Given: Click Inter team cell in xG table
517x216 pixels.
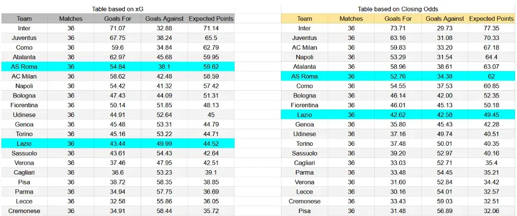Looking at the screenshot, I should pyautogui.click(x=24, y=28).
